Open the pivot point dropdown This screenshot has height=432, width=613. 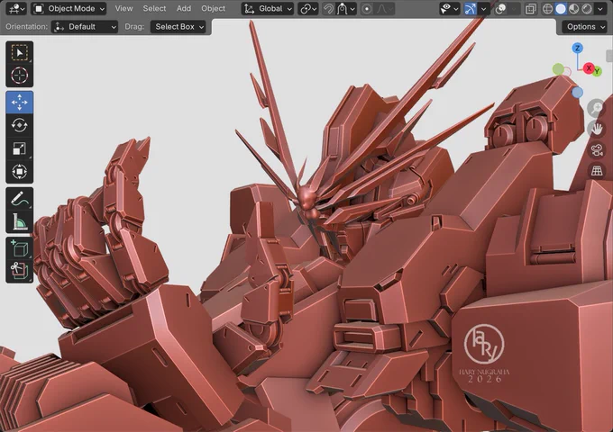[308, 9]
